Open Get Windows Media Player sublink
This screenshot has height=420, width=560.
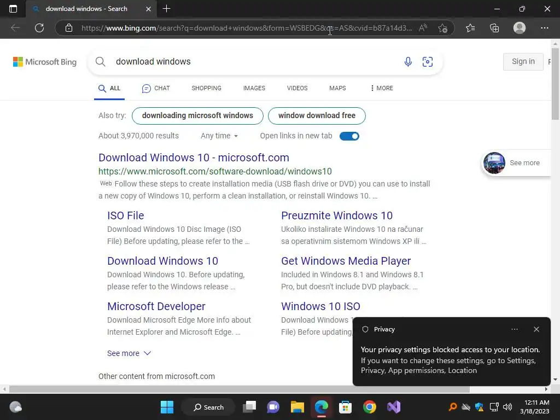point(346,261)
